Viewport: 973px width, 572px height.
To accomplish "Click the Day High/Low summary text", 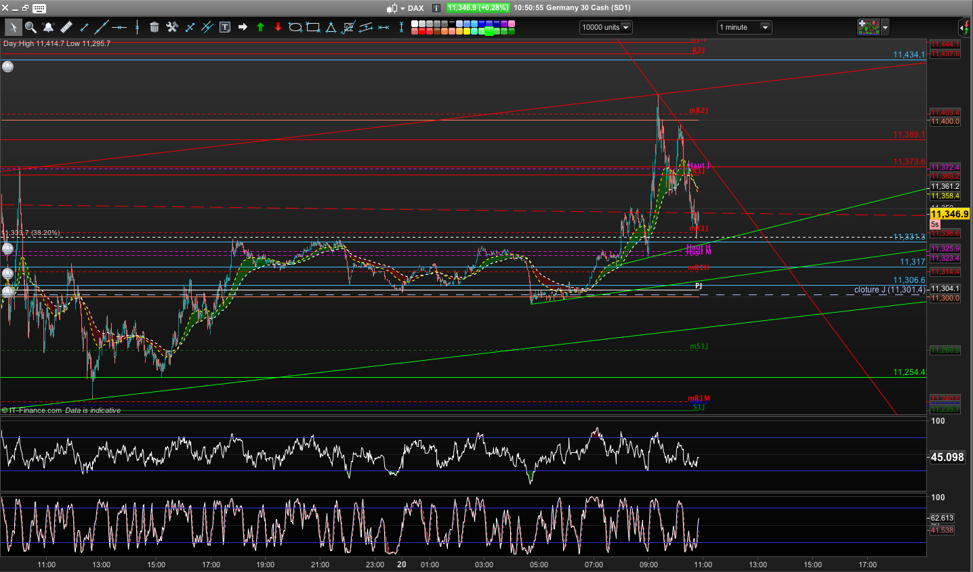I will (57, 43).
